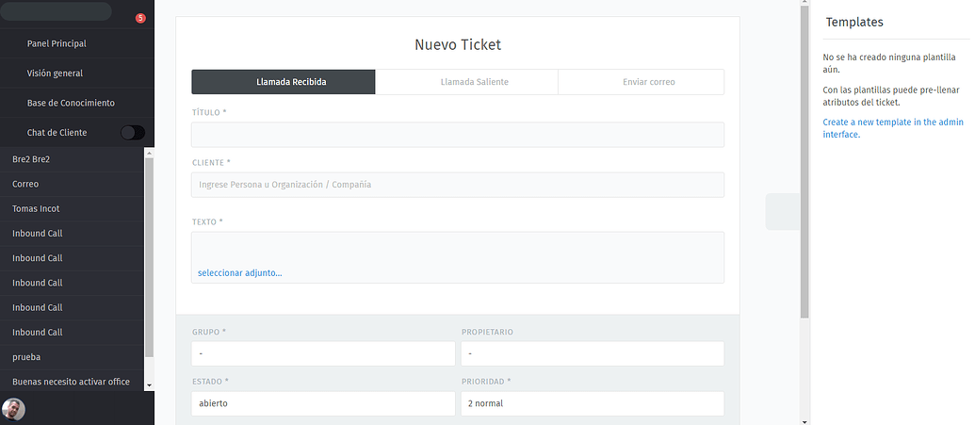975x425 pixels.
Task: Click the user avatar in bottom-left corner
Action: coord(13,409)
